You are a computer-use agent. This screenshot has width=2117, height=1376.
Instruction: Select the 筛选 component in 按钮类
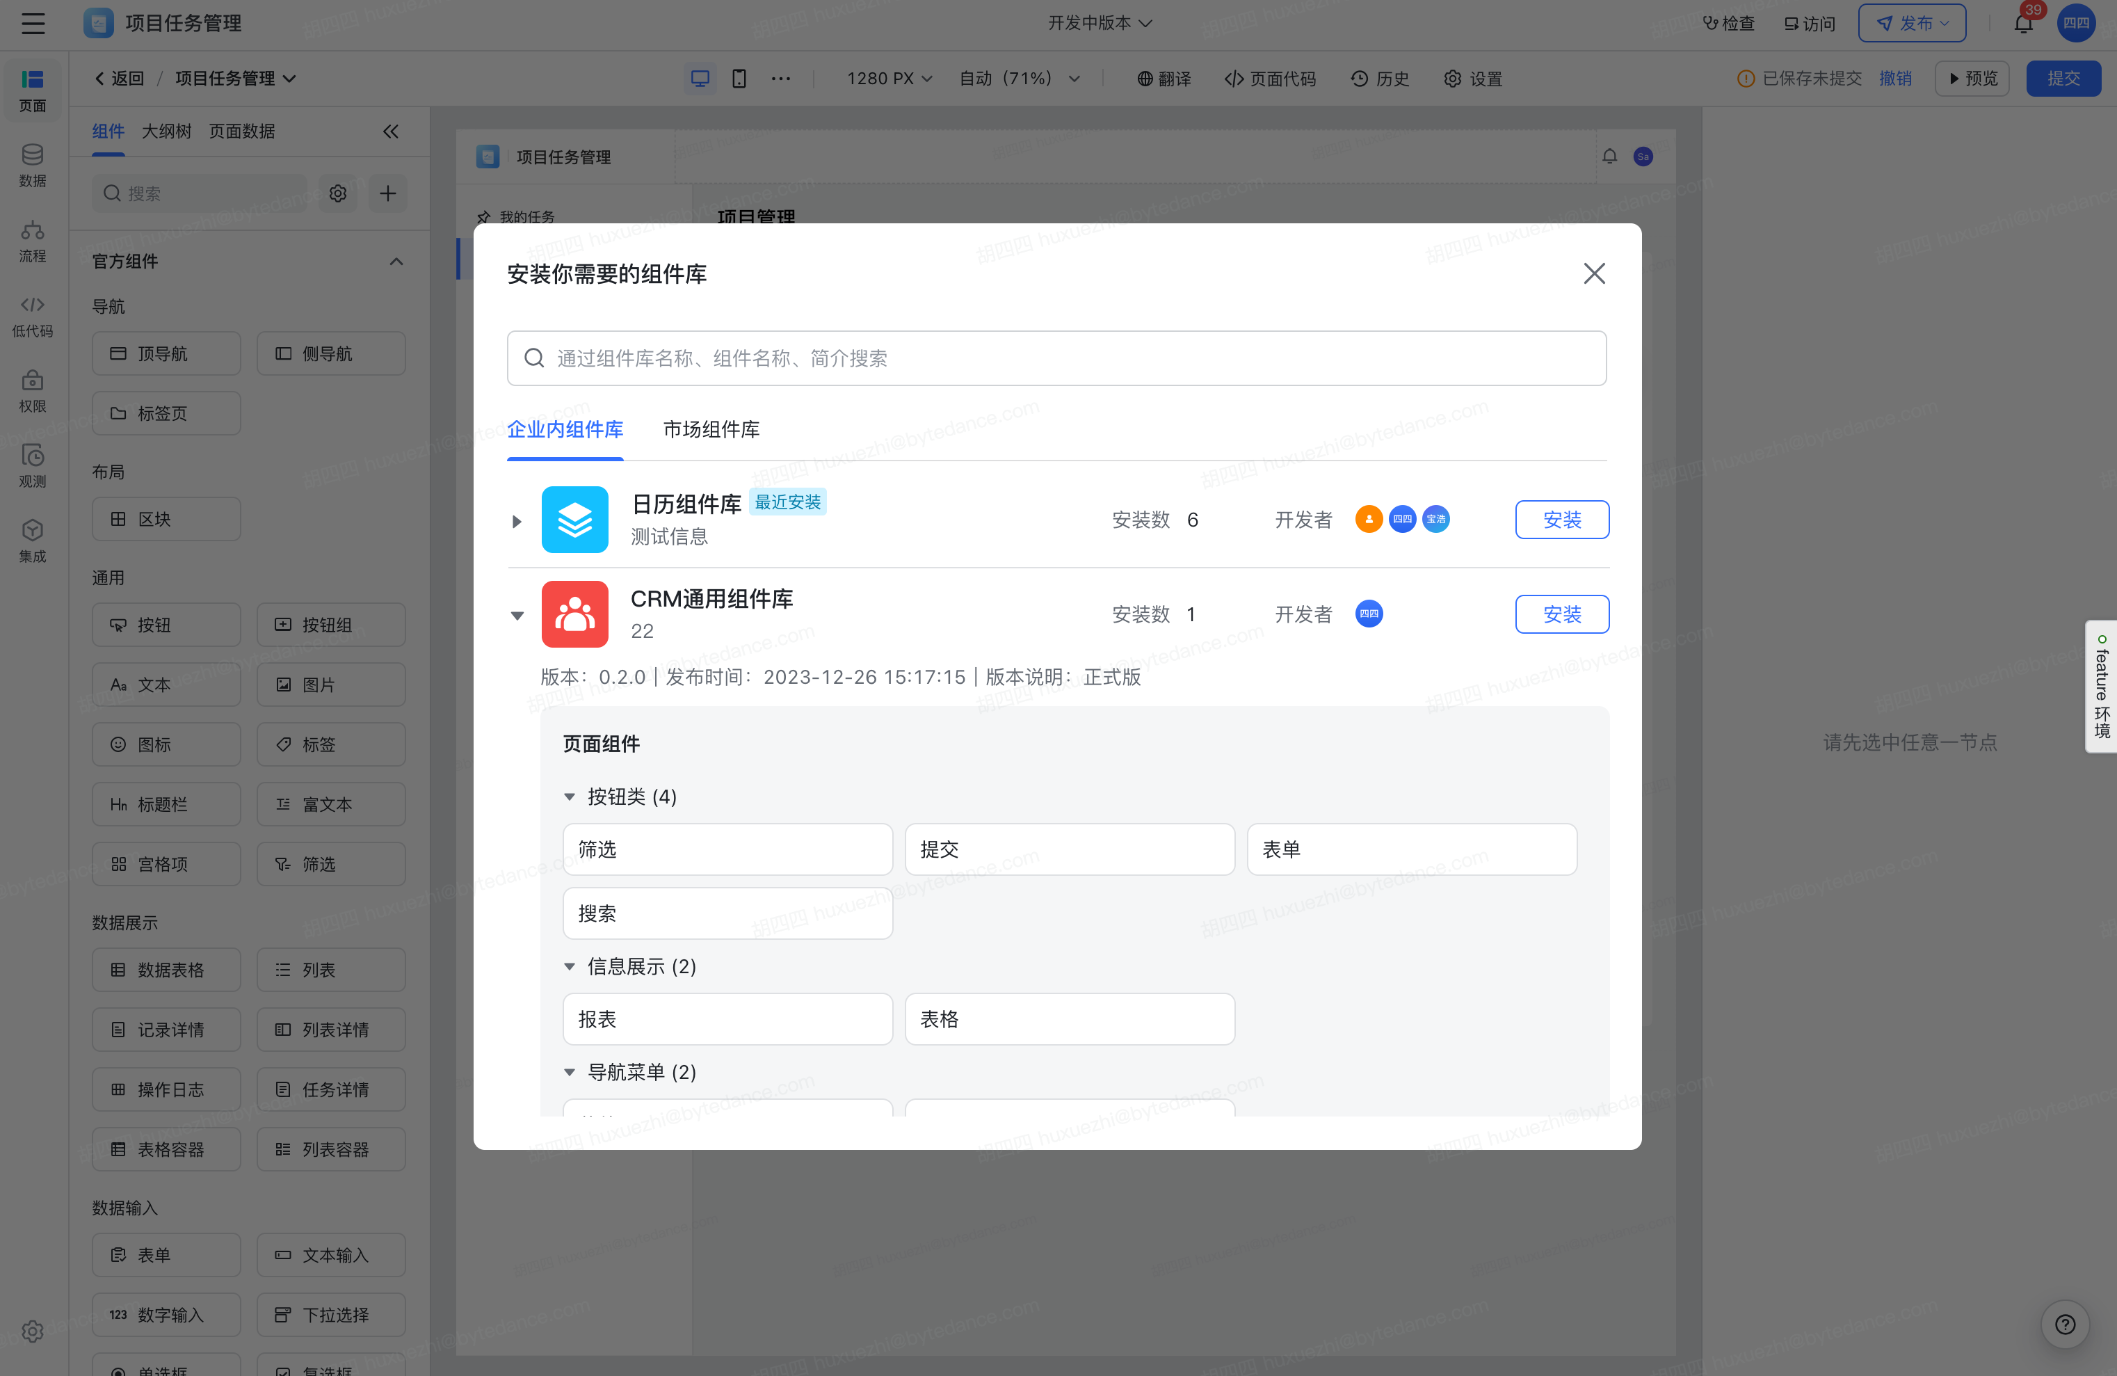click(727, 849)
